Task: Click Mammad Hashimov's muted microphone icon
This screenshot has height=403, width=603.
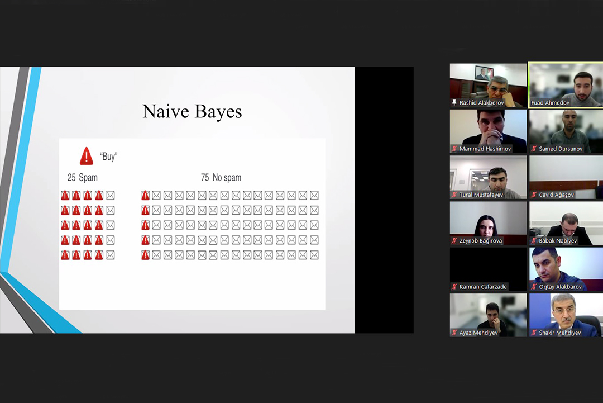Action: (x=454, y=149)
